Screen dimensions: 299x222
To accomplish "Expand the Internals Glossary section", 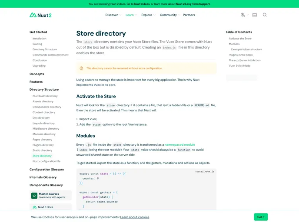I will click(43, 177).
